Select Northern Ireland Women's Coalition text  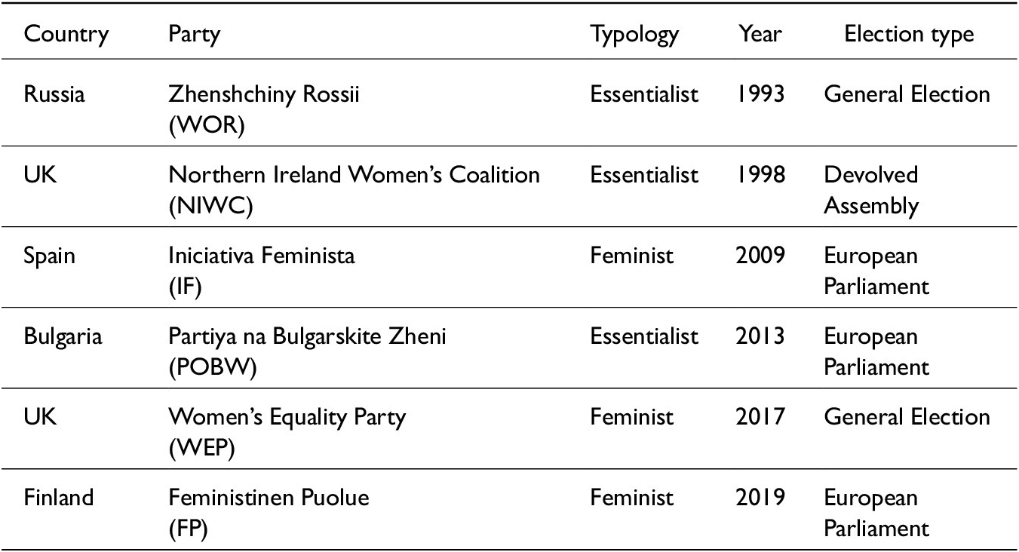coord(354,175)
